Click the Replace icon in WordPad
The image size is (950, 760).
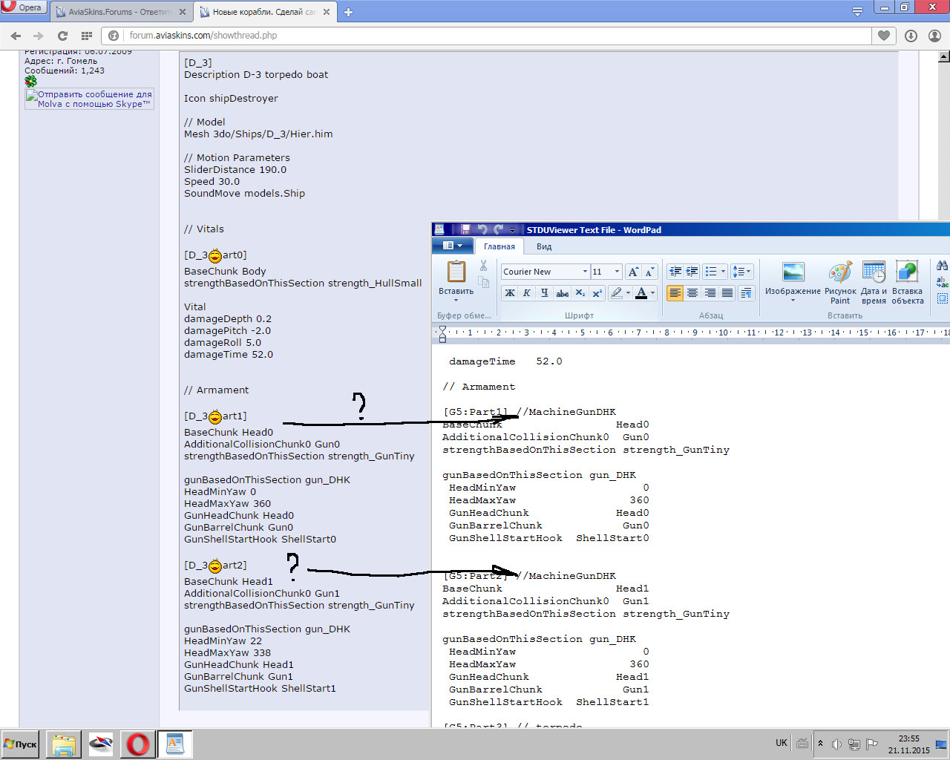click(943, 282)
